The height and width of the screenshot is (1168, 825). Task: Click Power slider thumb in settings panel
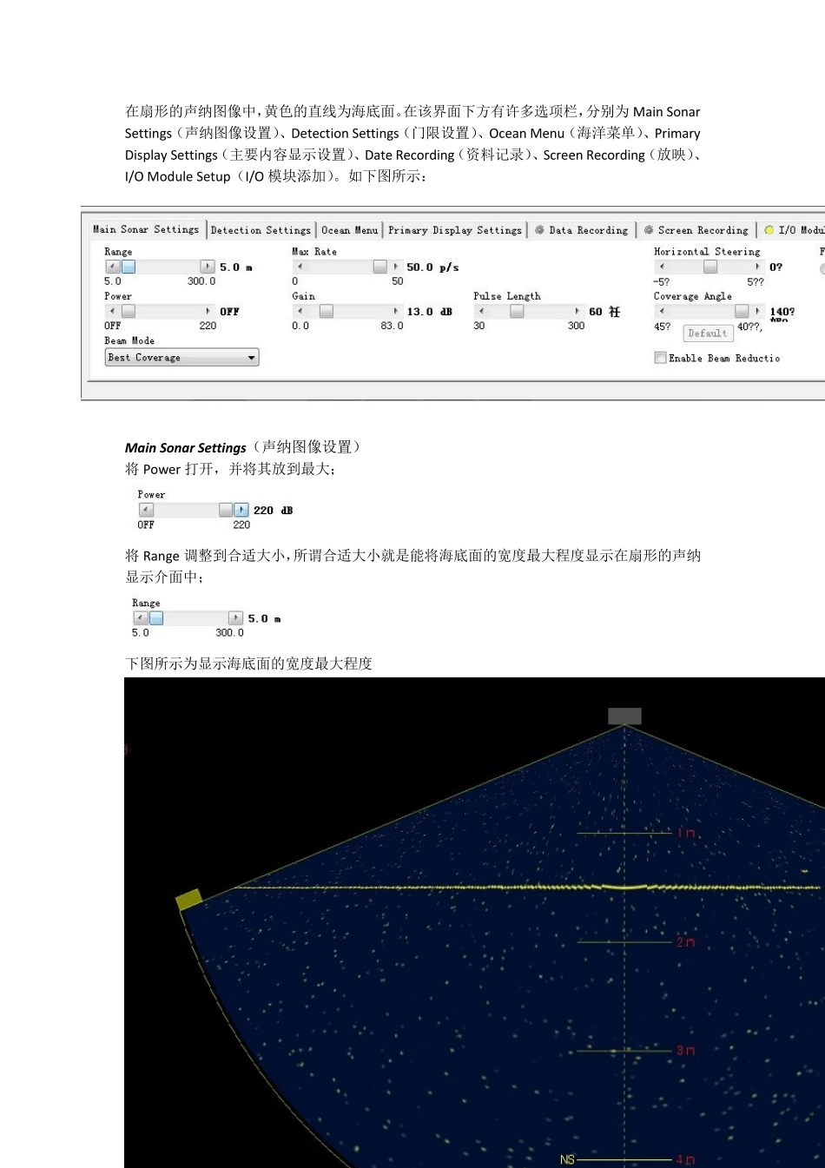pos(129,311)
